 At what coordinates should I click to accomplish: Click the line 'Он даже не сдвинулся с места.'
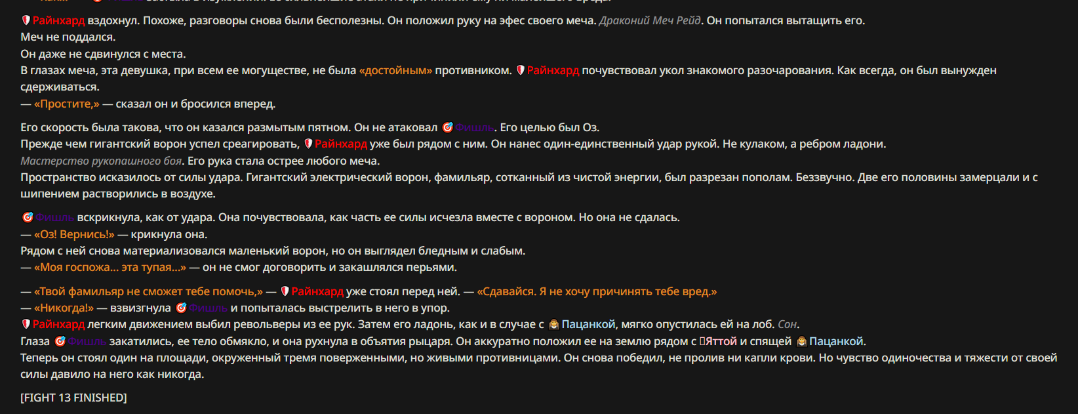(x=103, y=54)
